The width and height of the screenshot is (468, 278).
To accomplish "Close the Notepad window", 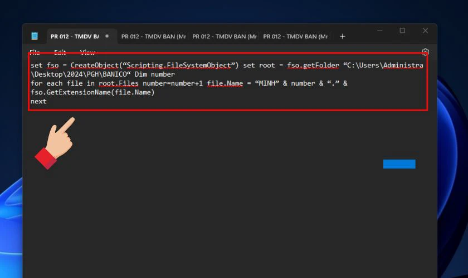I will tap(425, 31).
